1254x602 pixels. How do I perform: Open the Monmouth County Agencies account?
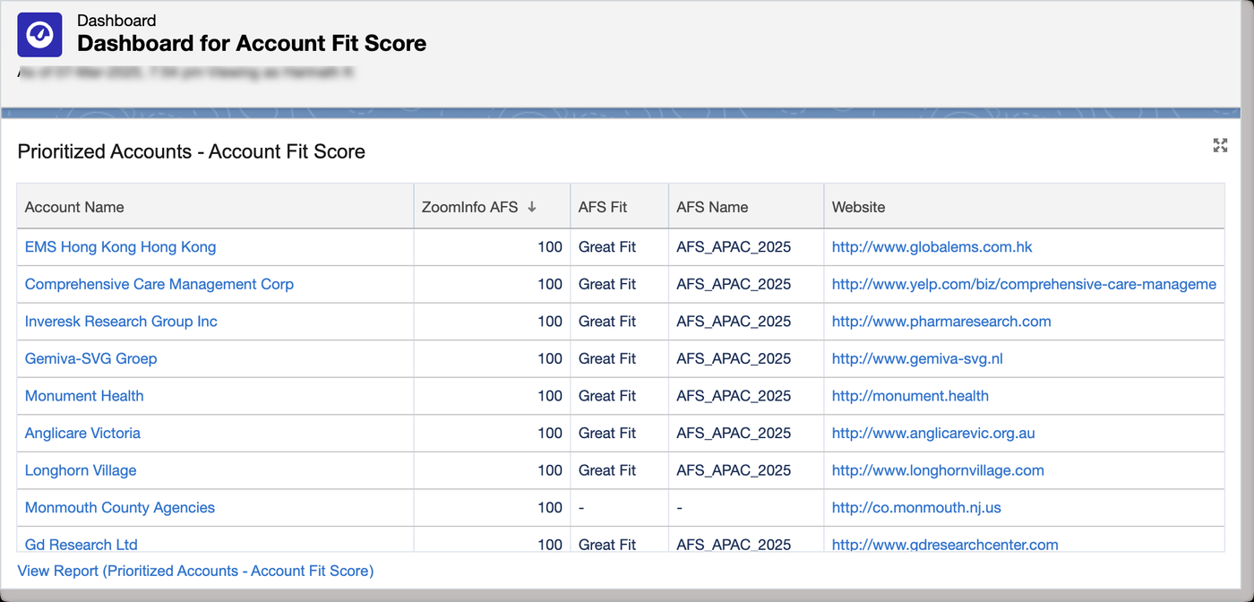pos(120,507)
